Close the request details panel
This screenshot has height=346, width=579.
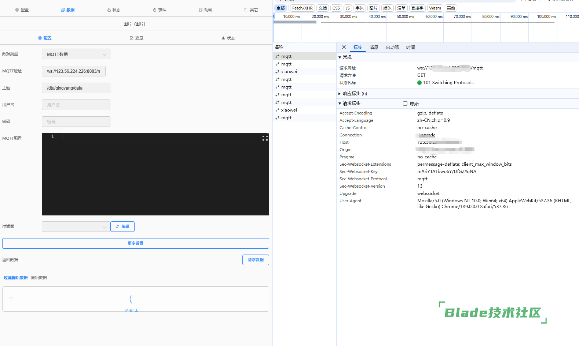344,47
